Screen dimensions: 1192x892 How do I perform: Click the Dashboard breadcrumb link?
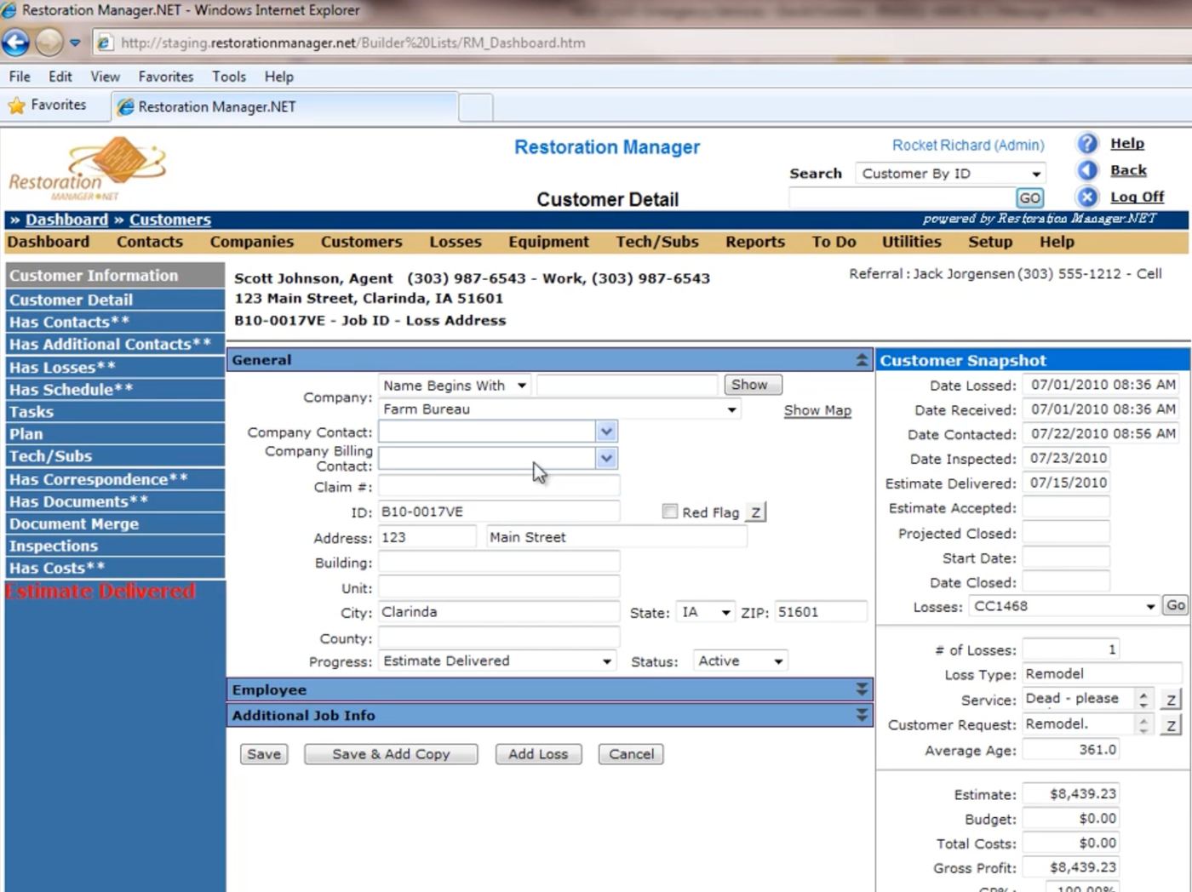[66, 220]
